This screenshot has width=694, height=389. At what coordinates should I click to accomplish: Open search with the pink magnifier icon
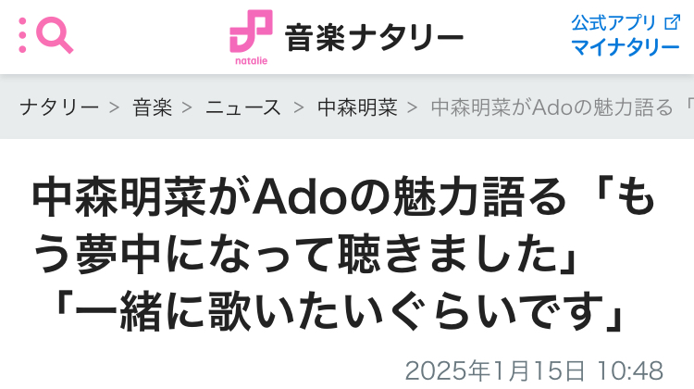[55, 35]
